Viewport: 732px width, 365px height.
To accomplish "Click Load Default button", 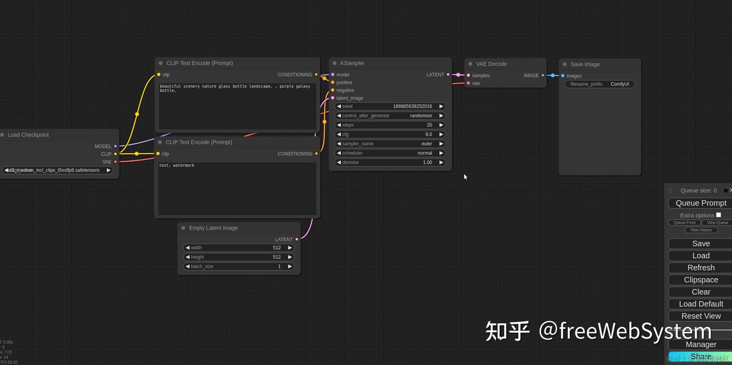I will [700, 304].
